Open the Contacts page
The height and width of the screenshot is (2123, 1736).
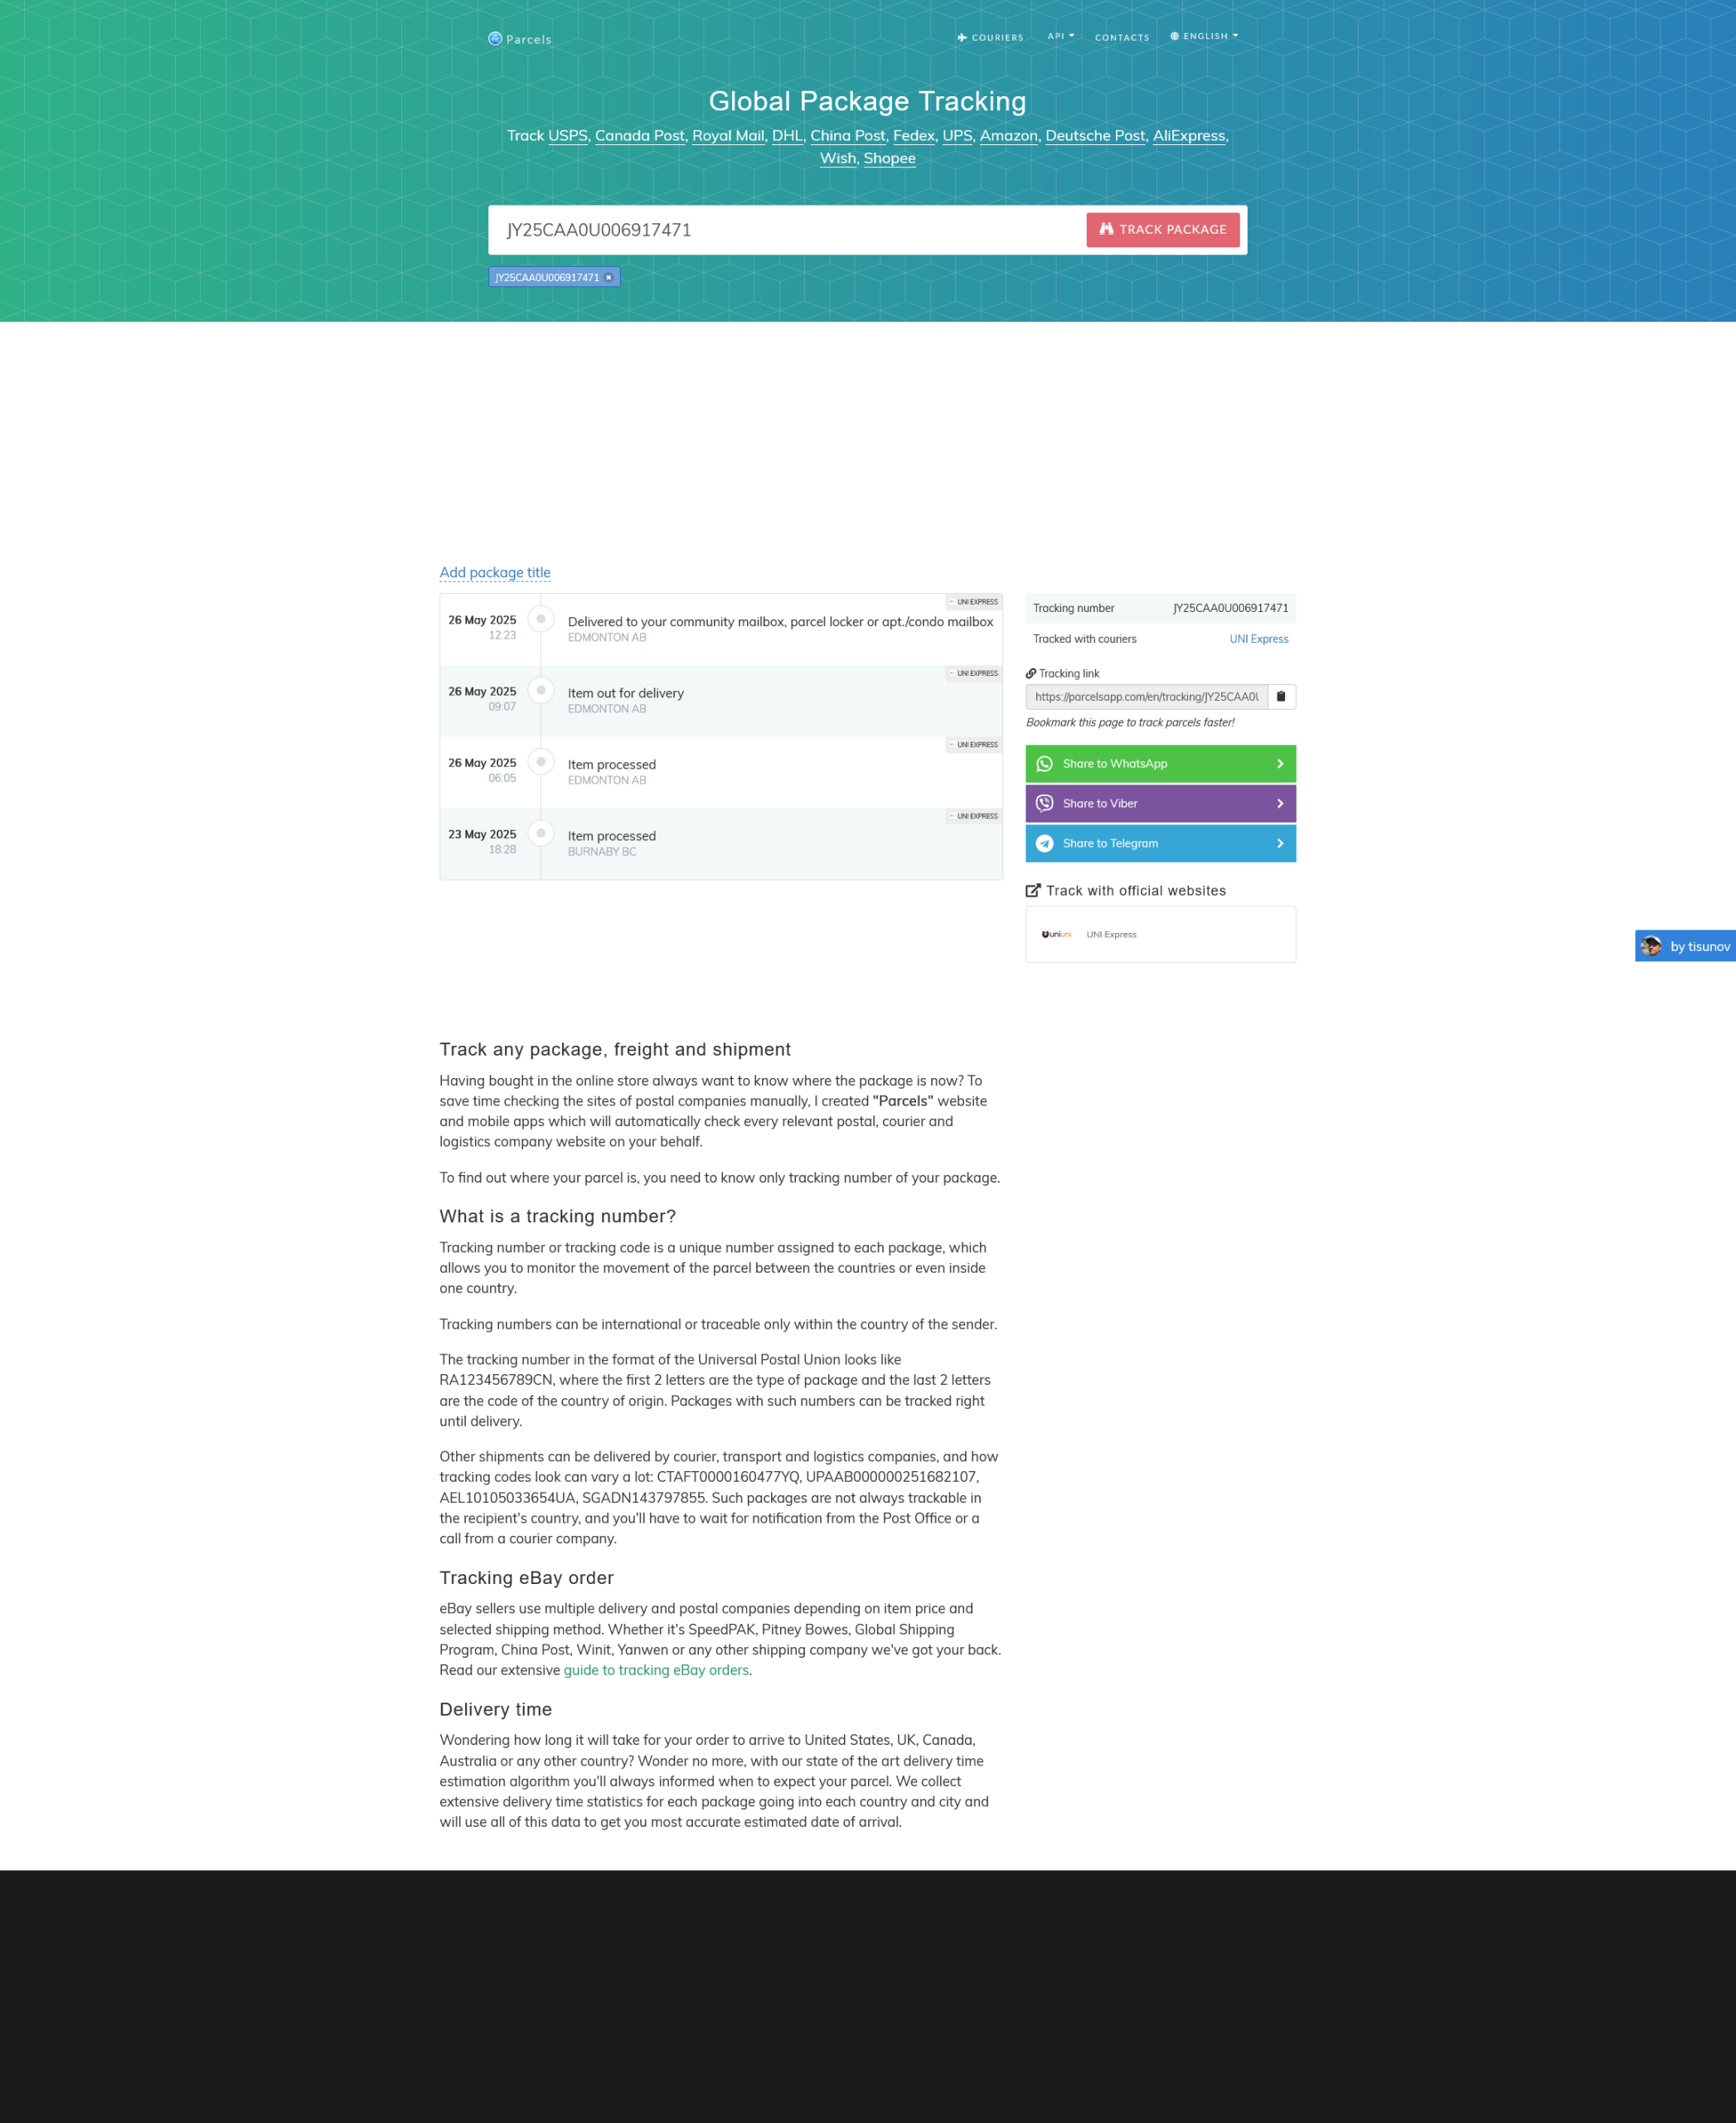point(1122,38)
